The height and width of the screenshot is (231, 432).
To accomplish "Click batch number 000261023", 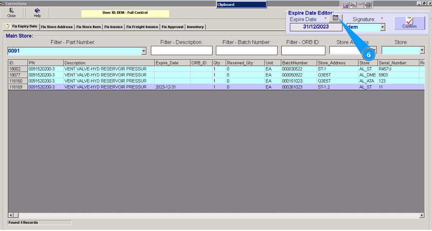I will 299,87.
